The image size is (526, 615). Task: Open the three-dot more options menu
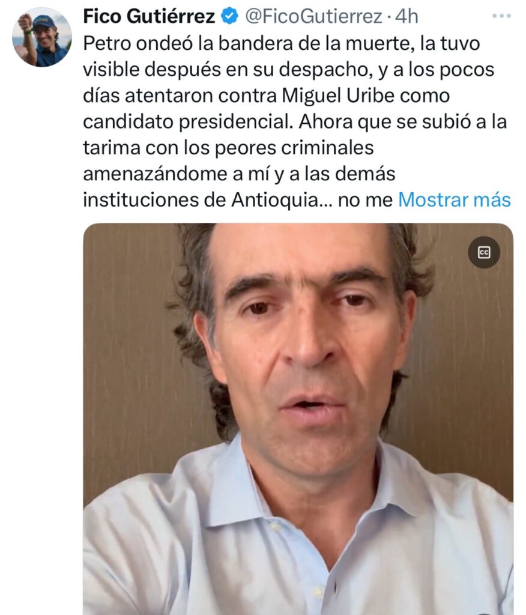click(x=501, y=16)
